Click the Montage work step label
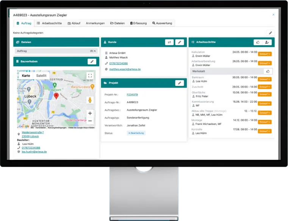 (x=197, y=120)
